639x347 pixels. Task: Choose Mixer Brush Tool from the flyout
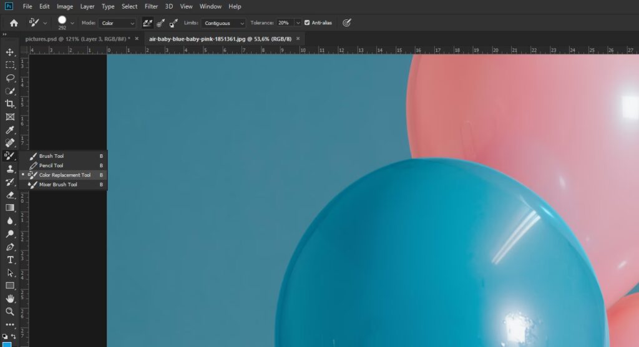(58, 185)
